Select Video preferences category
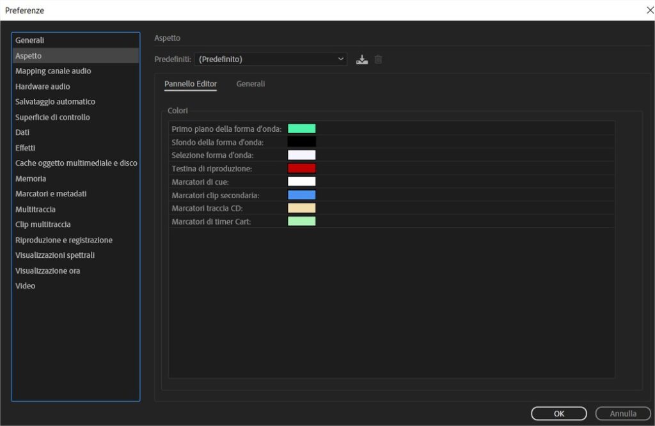 click(x=26, y=286)
